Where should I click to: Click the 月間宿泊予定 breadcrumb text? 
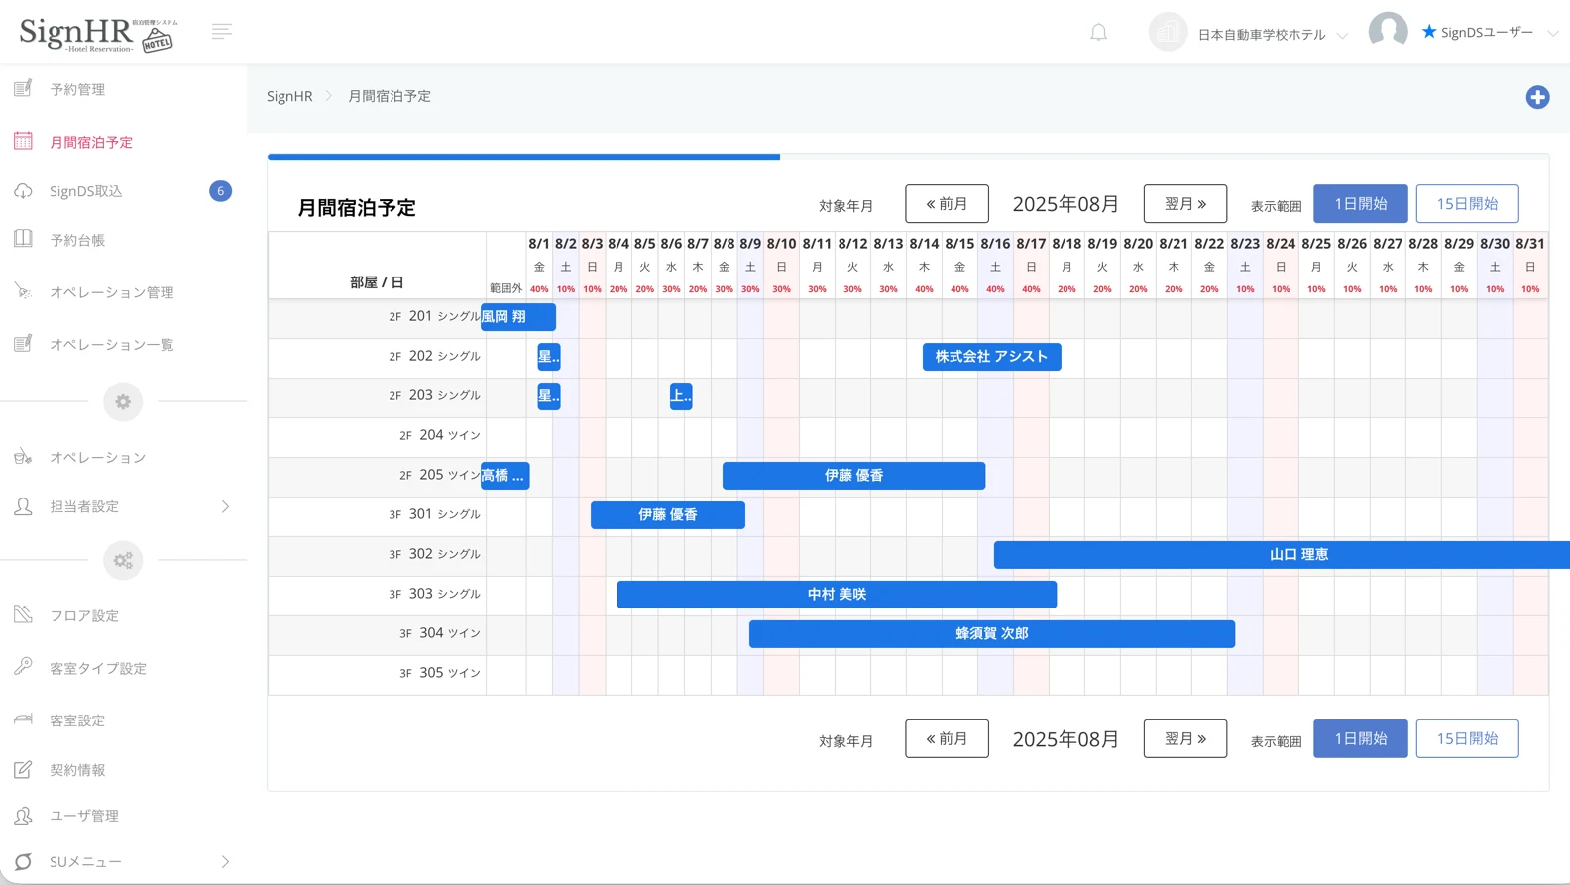pos(390,96)
